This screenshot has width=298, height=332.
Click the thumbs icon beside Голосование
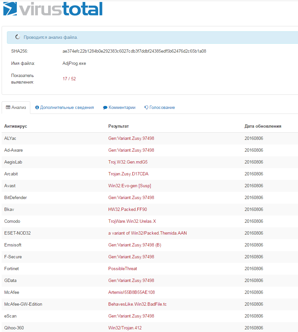(146, 108)
